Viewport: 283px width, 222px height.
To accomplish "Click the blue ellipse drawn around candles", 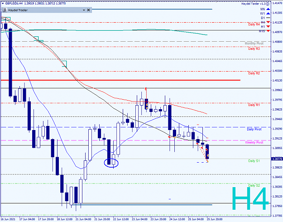I will pos(111,163).
